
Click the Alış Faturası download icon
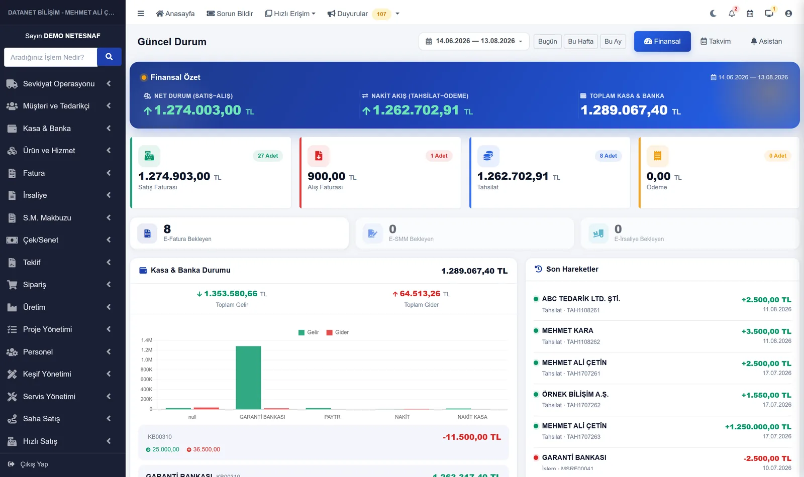319,156
